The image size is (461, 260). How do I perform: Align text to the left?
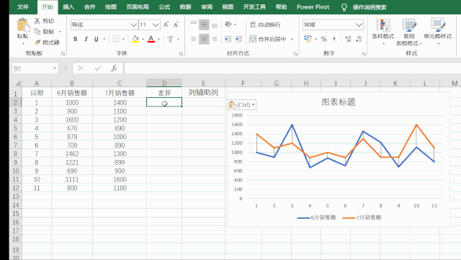(194, 39)
